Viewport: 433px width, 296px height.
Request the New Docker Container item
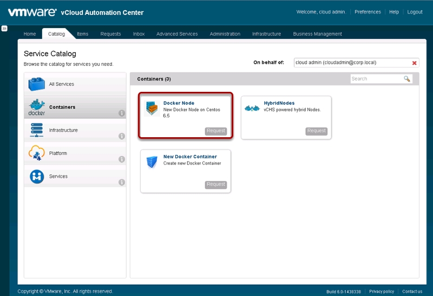click(x=216, y=184)
